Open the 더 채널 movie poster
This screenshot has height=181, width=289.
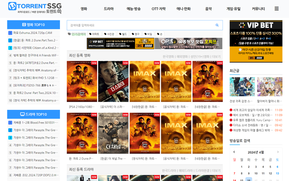[x=113, y=133]
